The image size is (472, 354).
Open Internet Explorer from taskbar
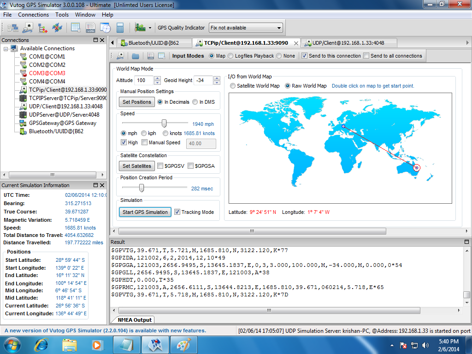point(41,345)
